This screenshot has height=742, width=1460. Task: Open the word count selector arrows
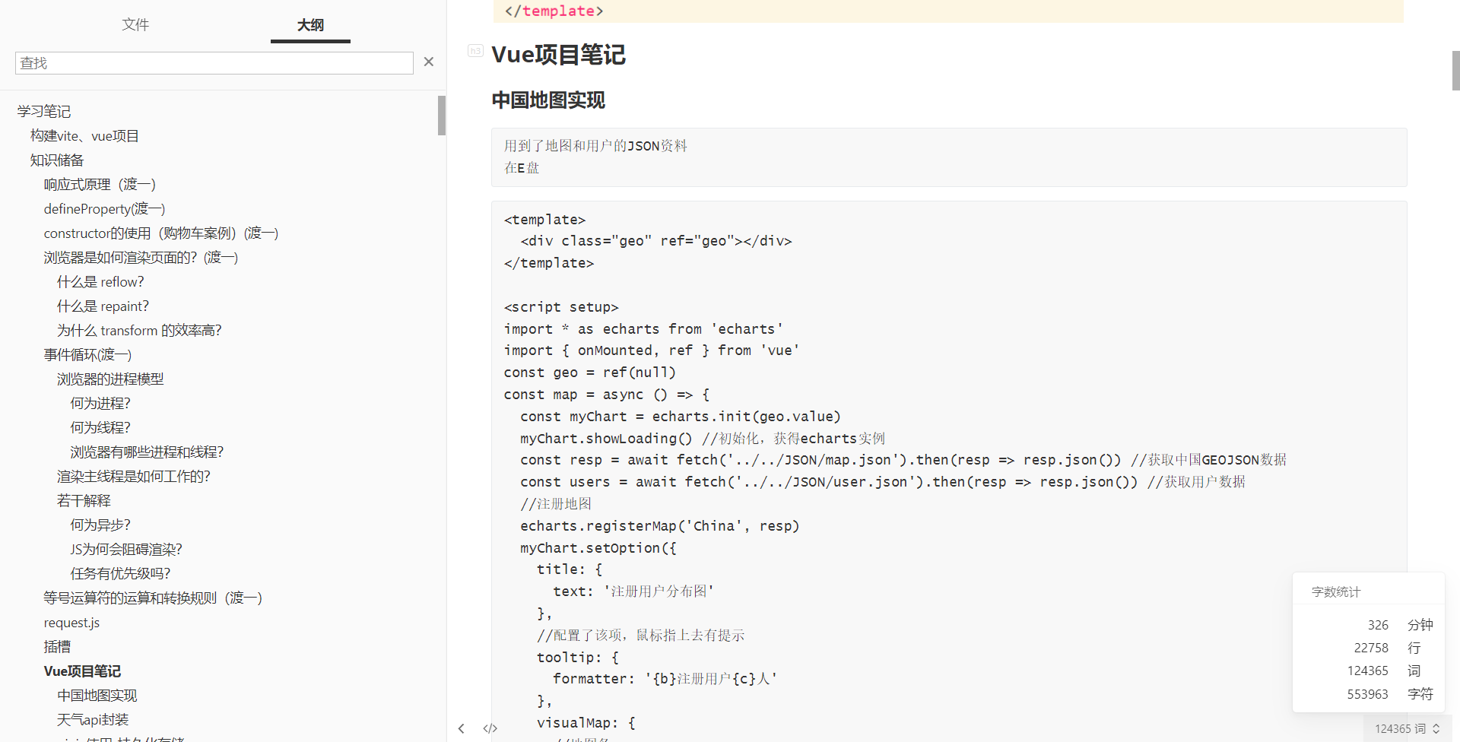point(1436,728)
